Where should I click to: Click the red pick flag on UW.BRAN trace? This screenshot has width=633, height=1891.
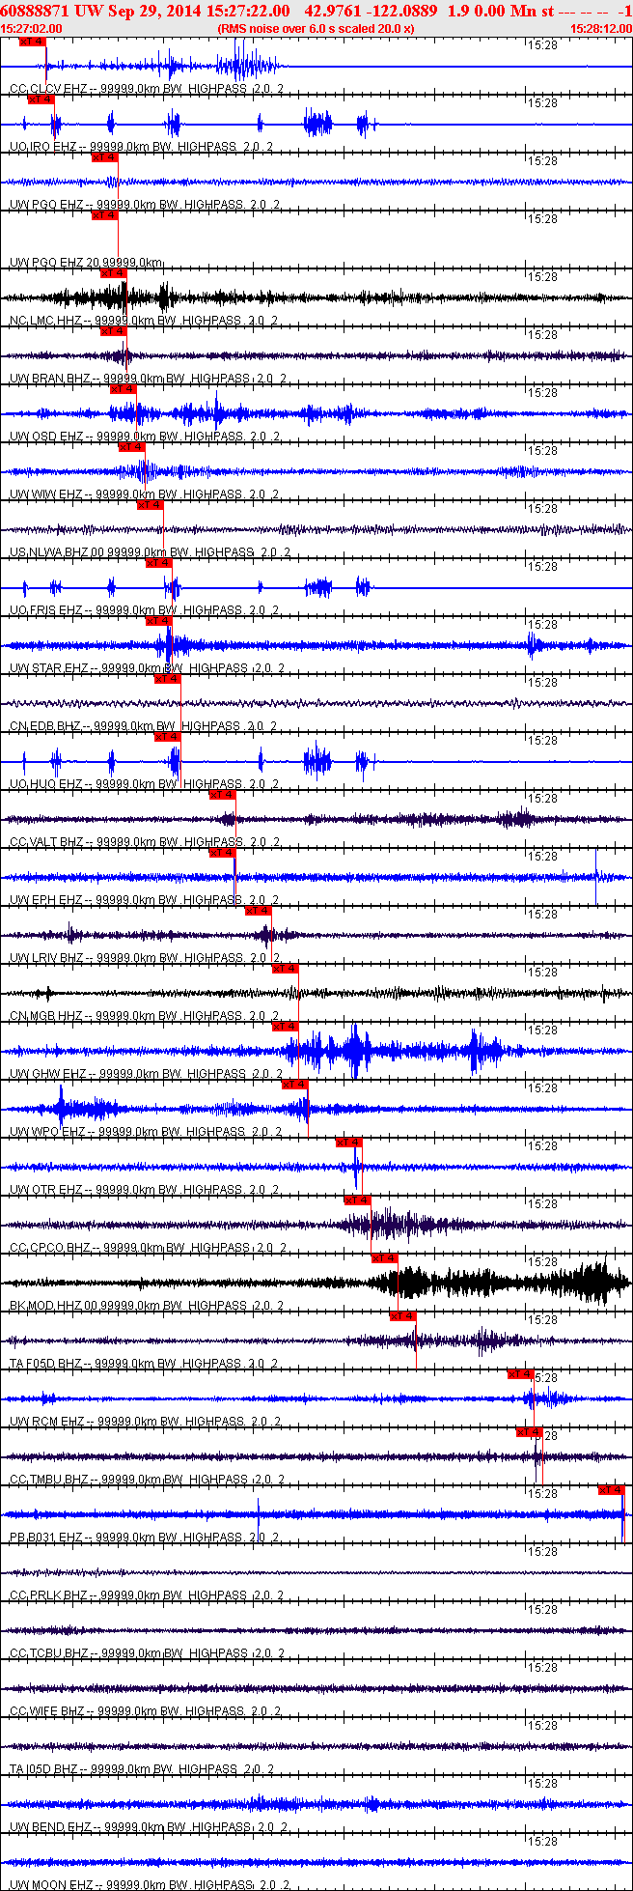pyautogui.click(x=114, y=331)
